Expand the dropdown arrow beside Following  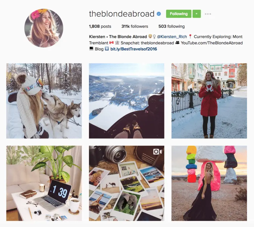pos(196,14)
